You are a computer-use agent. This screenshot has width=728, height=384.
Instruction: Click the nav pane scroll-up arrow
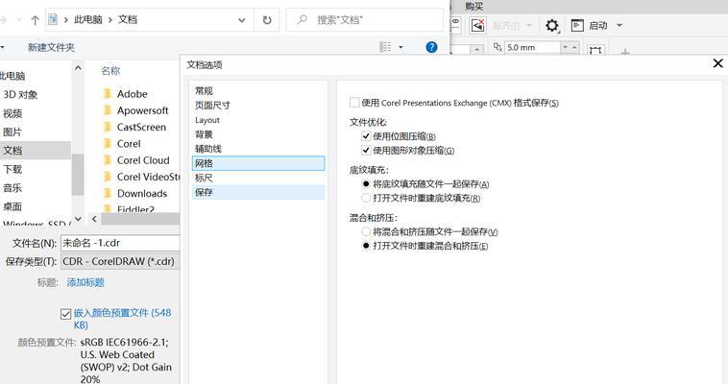tap(78, 68)
